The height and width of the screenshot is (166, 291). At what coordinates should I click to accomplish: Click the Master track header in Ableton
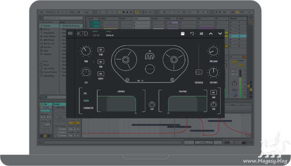[x=238, y=18]
